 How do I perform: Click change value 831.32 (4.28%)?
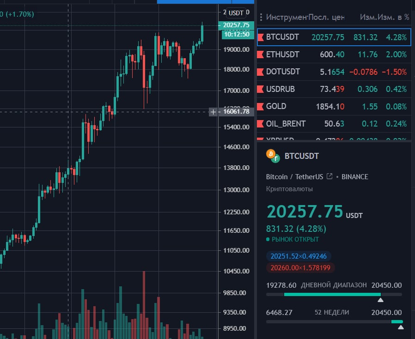(296, 229)
